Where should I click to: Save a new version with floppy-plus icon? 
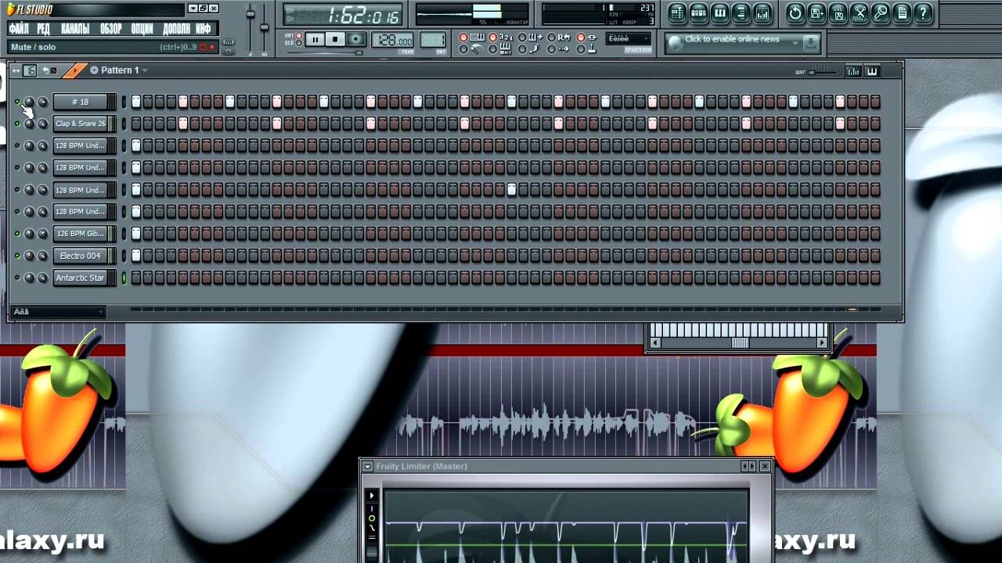coord(816,13)
